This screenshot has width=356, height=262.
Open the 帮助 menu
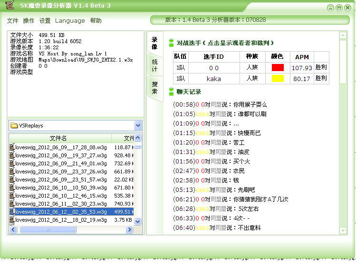(x=96, y=21)
